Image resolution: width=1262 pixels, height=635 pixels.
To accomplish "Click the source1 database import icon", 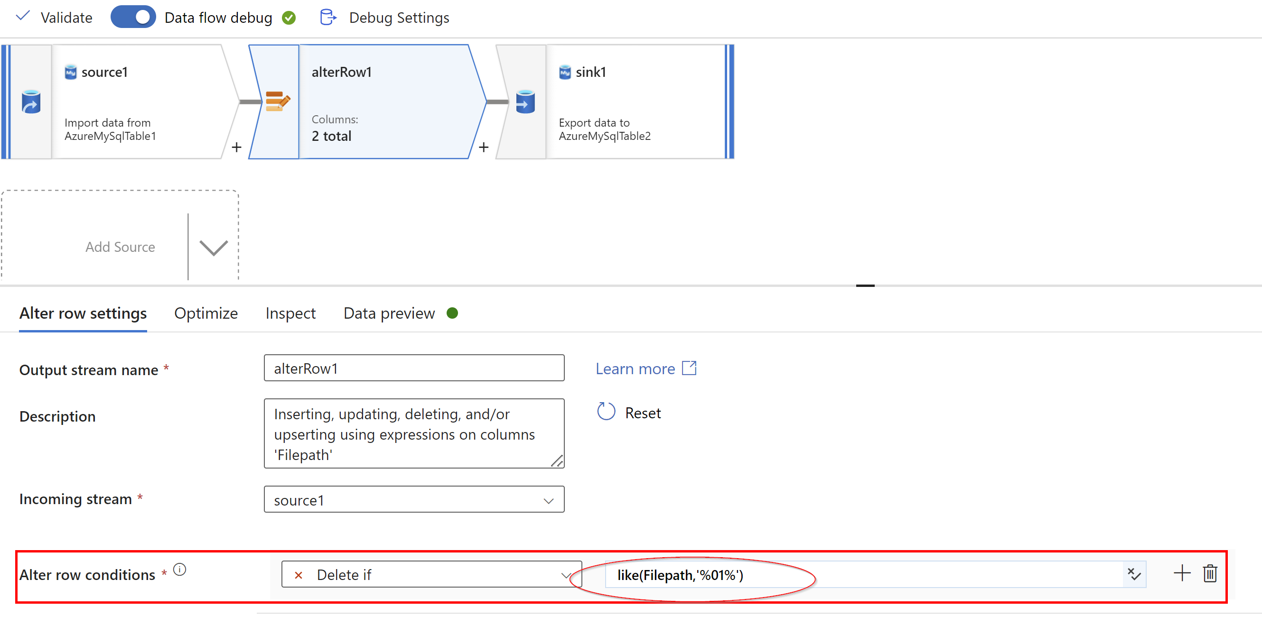I will click(31, 102).
